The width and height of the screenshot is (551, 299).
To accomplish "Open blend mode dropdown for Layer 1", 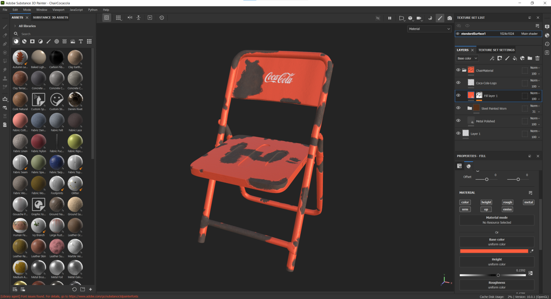I will coord(535,131).
